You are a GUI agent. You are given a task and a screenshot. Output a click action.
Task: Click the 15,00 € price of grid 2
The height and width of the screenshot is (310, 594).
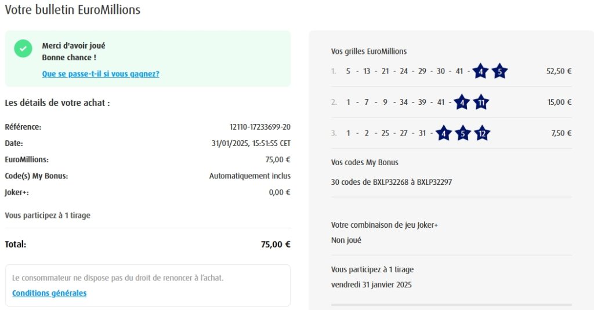coord(559,103)
